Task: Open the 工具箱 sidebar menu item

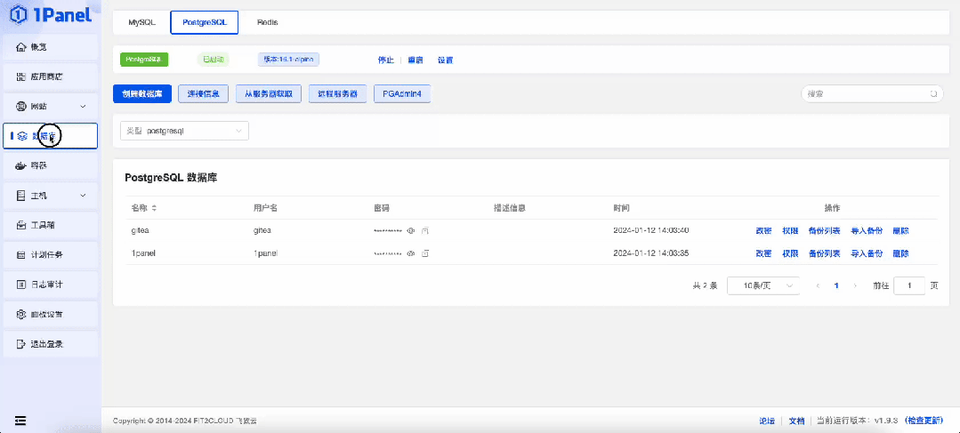Action: click(51, 226)
